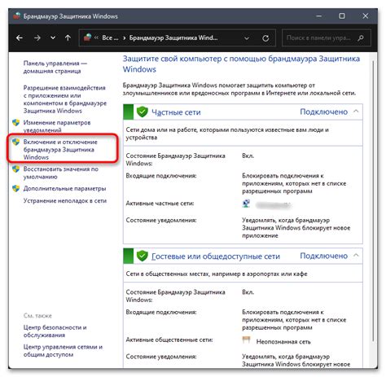The image size is (386, 377).
Task: Open 'Разрешение взаимодействия с приложением' link
Action: 65,99
